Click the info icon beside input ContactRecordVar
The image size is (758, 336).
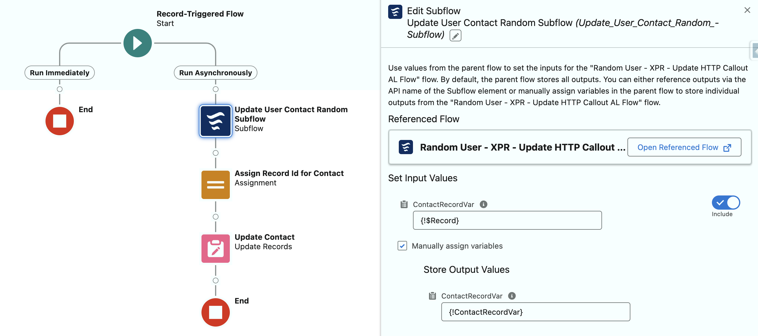point(483,204)
